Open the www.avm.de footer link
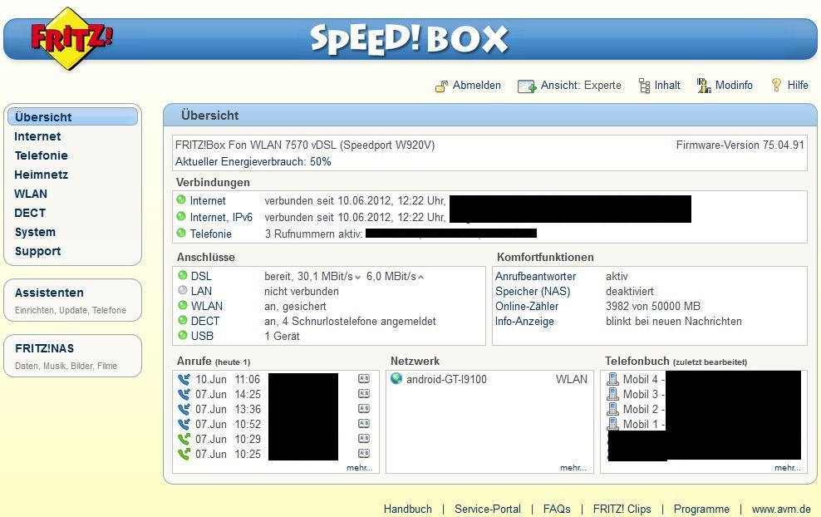Image resolution: width=821 pixels, height=517 pixels. tap(781, 510)
